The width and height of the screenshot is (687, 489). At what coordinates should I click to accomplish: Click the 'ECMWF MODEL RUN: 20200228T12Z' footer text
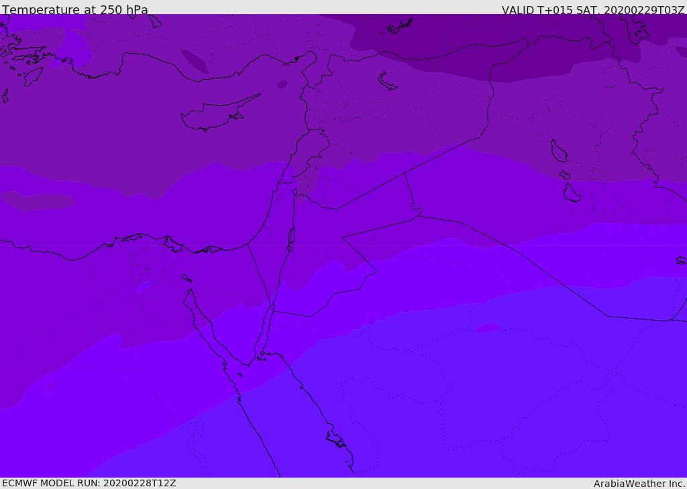(x=89, y=483)
